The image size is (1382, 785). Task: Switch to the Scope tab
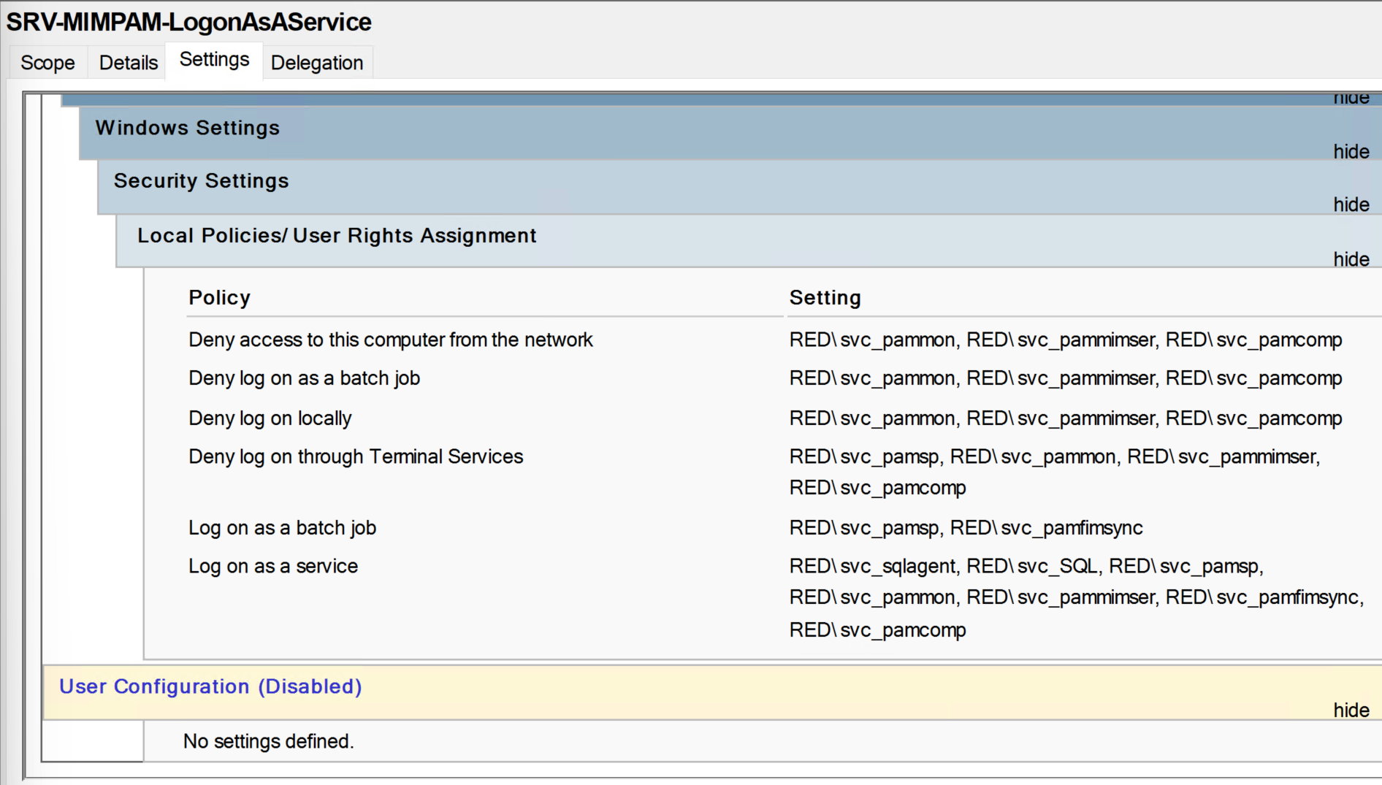(x=47, y=63)
